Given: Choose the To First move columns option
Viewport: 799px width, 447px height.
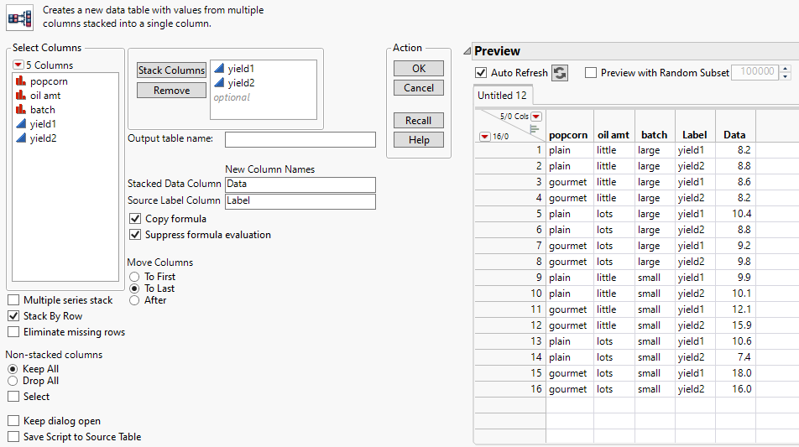Looking at the screenshot, I should 133,277.
